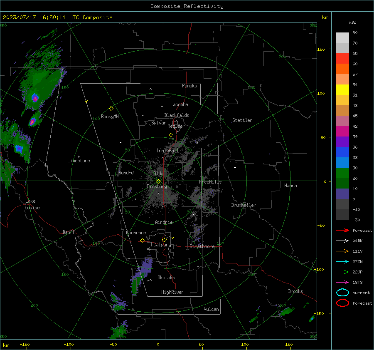Click the ThreeHills town label
This screenshot has height=350, width=374.
click(x=209, y=182)
